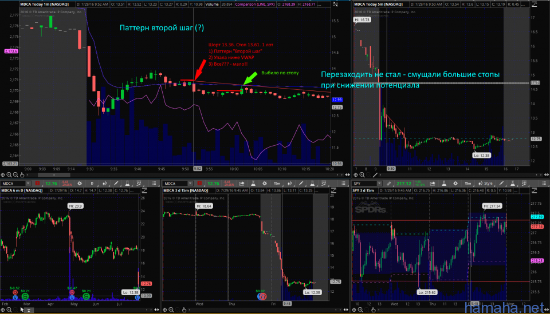550x314 pixels.
Task: Open the list menu icon in MDCA daily chart
Action: tap(154, 184)
